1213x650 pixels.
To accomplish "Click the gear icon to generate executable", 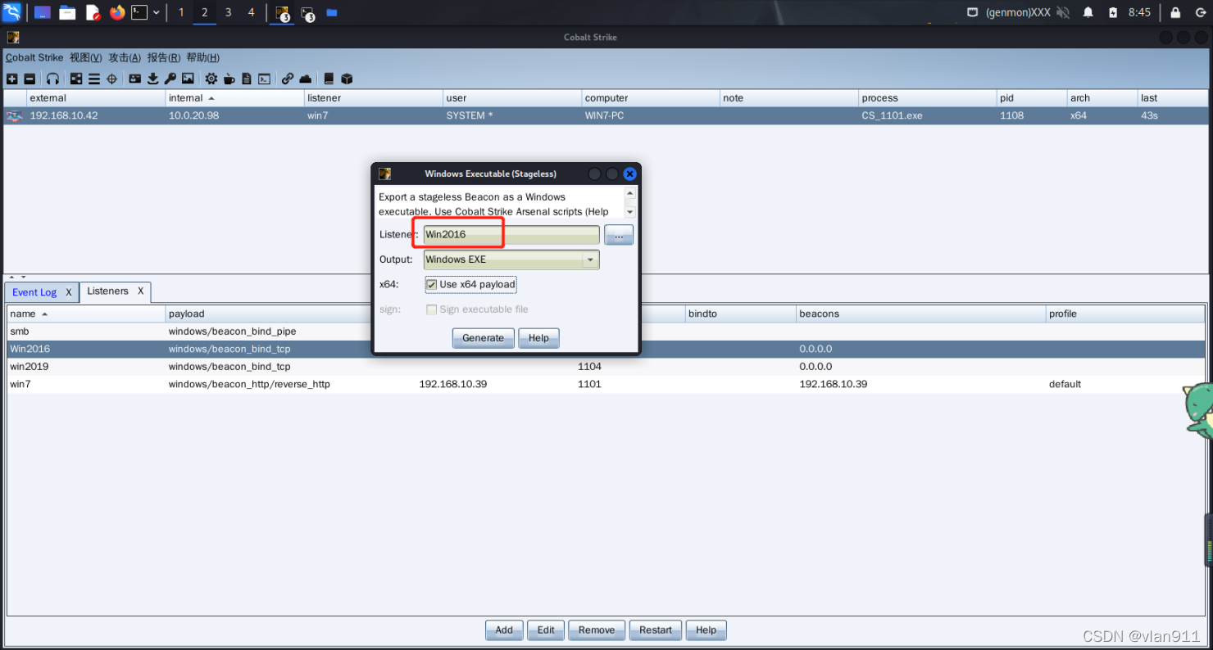I will tap(211, 79).
